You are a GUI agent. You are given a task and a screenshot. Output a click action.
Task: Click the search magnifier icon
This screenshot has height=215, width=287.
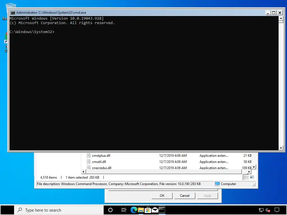point(20,210)
